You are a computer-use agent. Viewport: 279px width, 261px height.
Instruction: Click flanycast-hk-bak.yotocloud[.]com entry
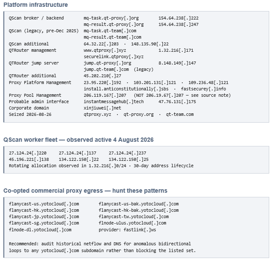coord(139,210)
